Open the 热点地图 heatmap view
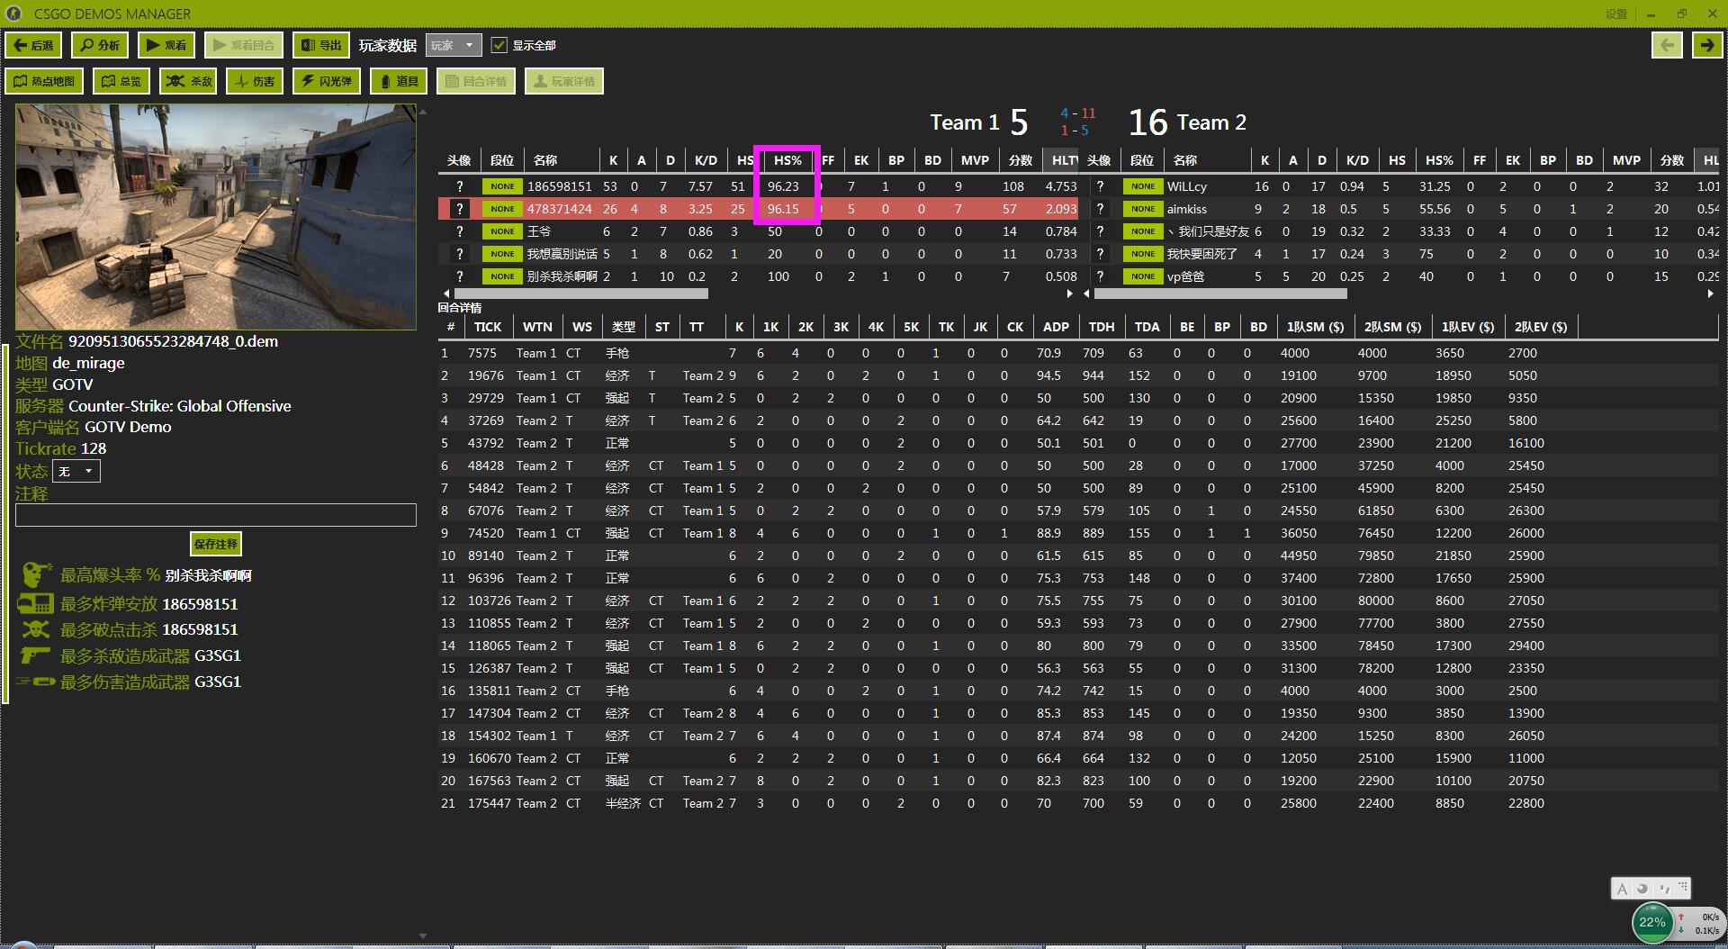This screenshot has width=1728, height=949. pyautogui.click(x=44, y=81)
